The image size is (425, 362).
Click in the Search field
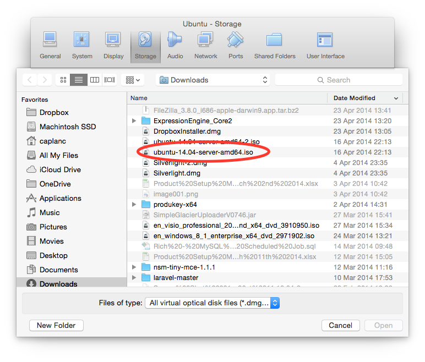[x=341, y=80]
